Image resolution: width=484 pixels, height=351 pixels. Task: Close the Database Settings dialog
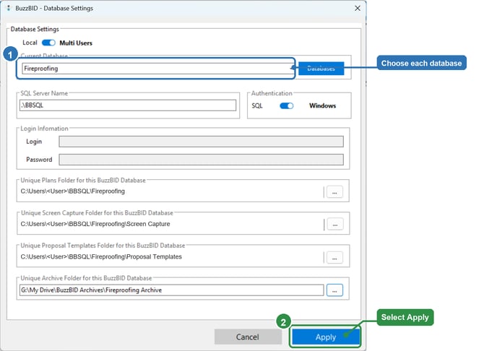tap(358, 9)
